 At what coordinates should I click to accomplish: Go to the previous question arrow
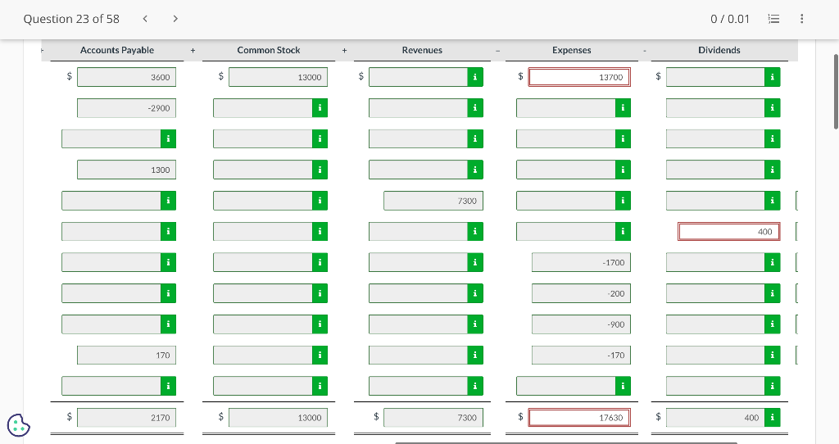click(x=145, y=19)
